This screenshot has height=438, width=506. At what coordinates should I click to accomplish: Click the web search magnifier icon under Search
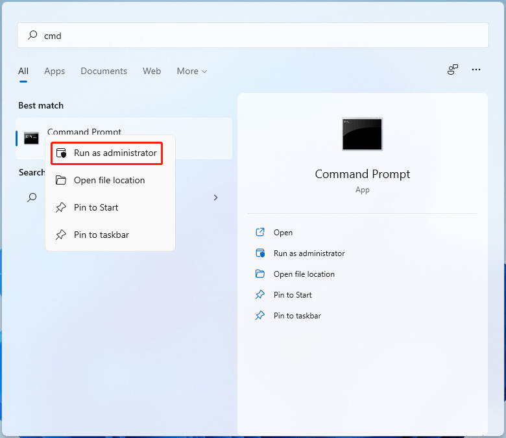click(32, 197)
